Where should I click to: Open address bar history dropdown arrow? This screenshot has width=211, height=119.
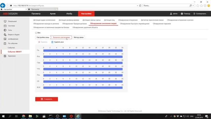pos(137,6)
